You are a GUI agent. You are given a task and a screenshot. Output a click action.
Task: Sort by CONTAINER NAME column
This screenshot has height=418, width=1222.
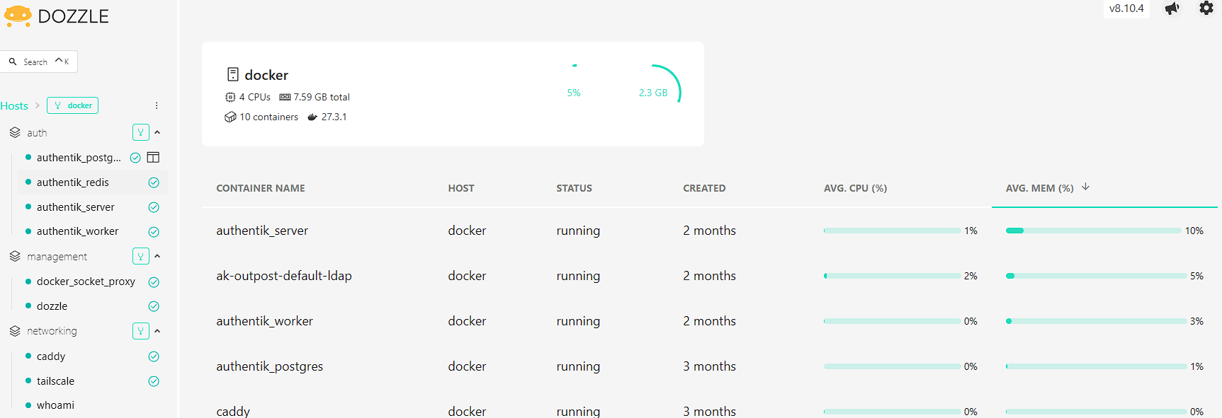[261, 188]
